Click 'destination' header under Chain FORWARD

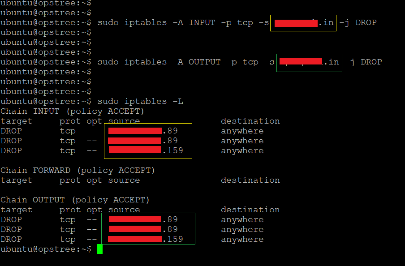coord(250,180)
